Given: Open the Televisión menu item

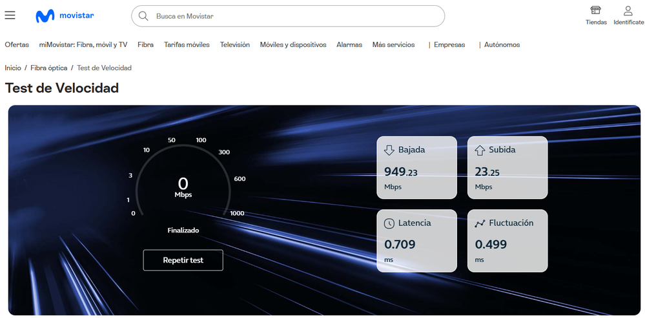Looking at the screenshot, I should [x=234, y=45].
